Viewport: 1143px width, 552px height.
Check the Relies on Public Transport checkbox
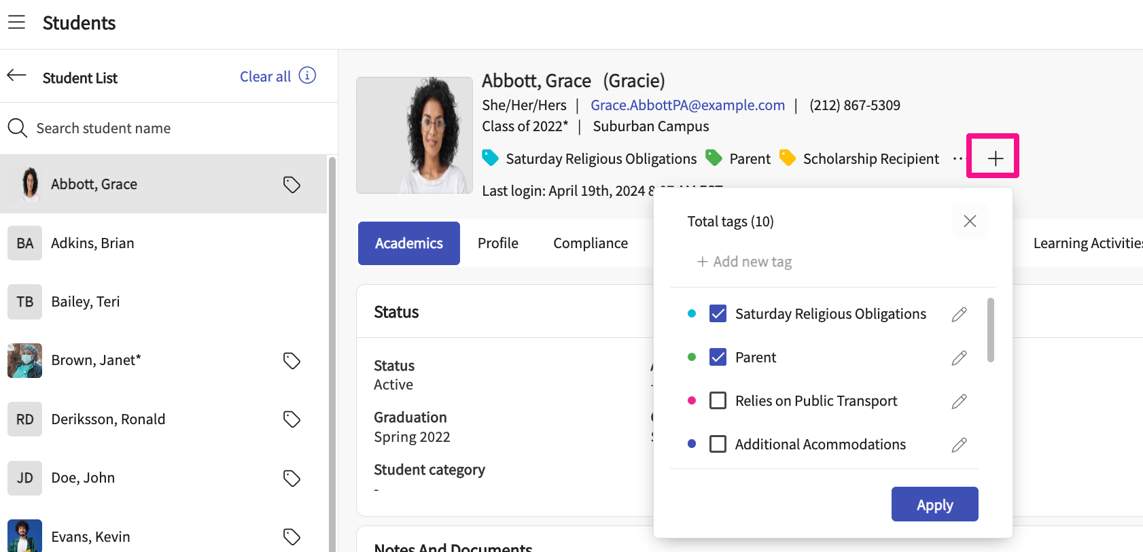pyautogui.click(x=718, y=400)
